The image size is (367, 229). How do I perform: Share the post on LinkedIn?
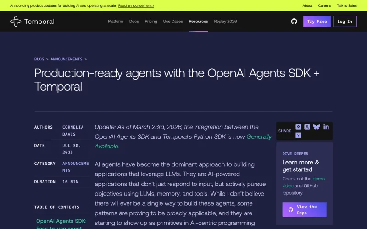tap(326, 127)
